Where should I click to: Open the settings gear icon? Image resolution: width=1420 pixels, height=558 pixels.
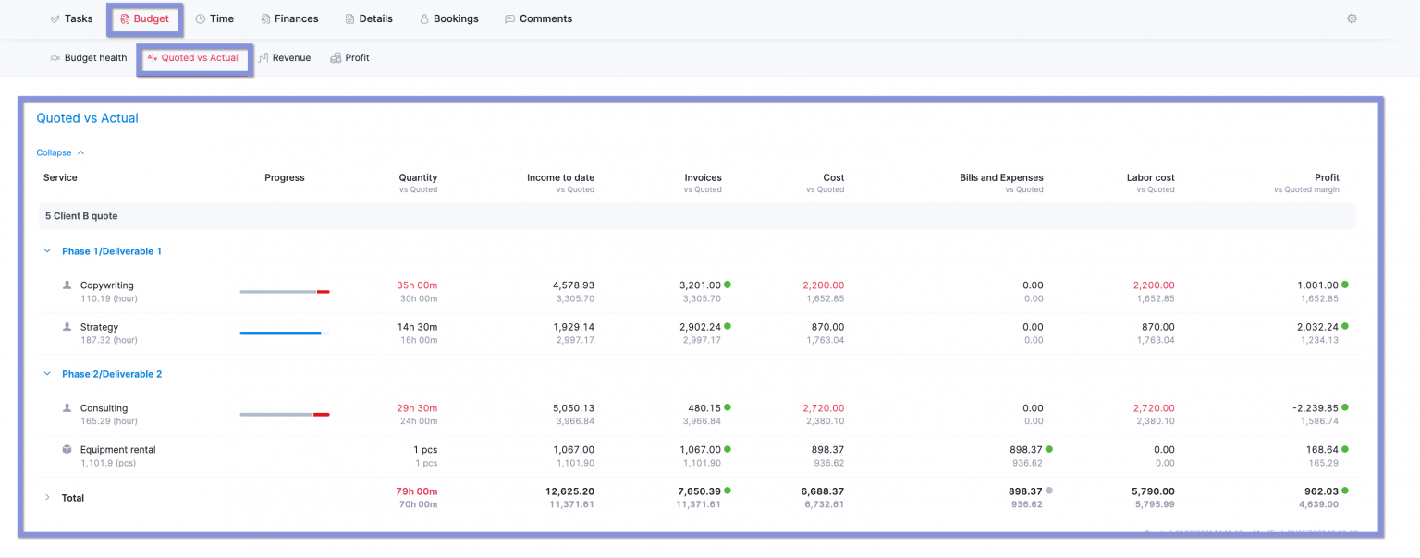(1352, 18)
